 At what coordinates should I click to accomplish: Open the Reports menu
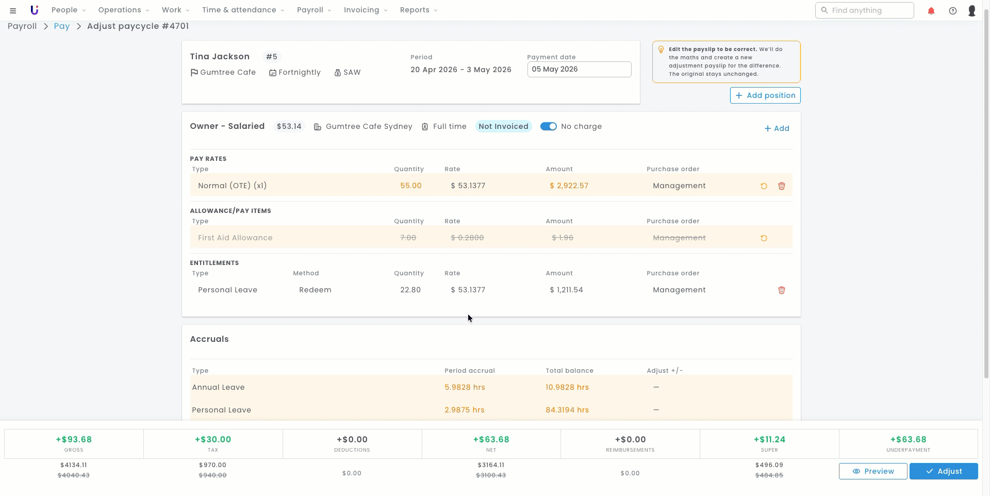[x=419, y=10]
